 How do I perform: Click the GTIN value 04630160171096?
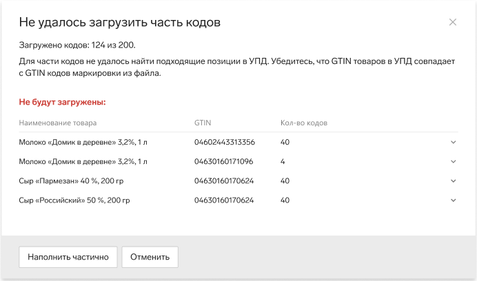[223, 161]
